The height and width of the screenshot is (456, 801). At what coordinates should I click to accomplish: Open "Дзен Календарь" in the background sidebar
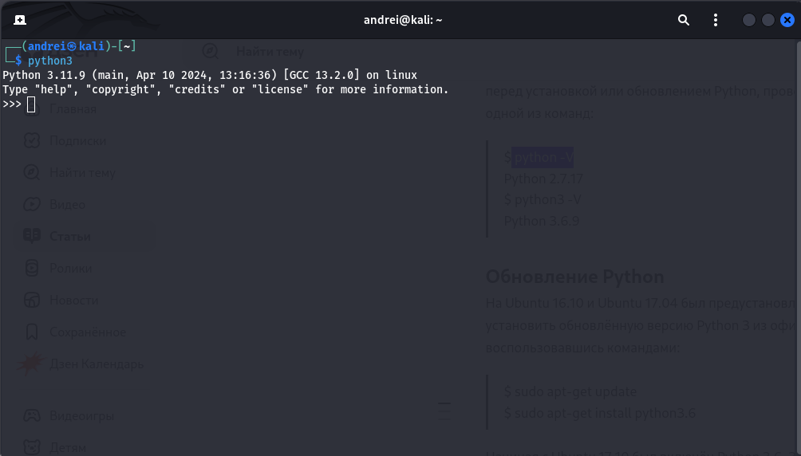[96, 364]
